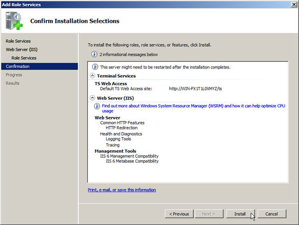Select Web Server (IIS) step in sidebar
The width and height of the screenshot is (299, 225).
pos(21,50)
